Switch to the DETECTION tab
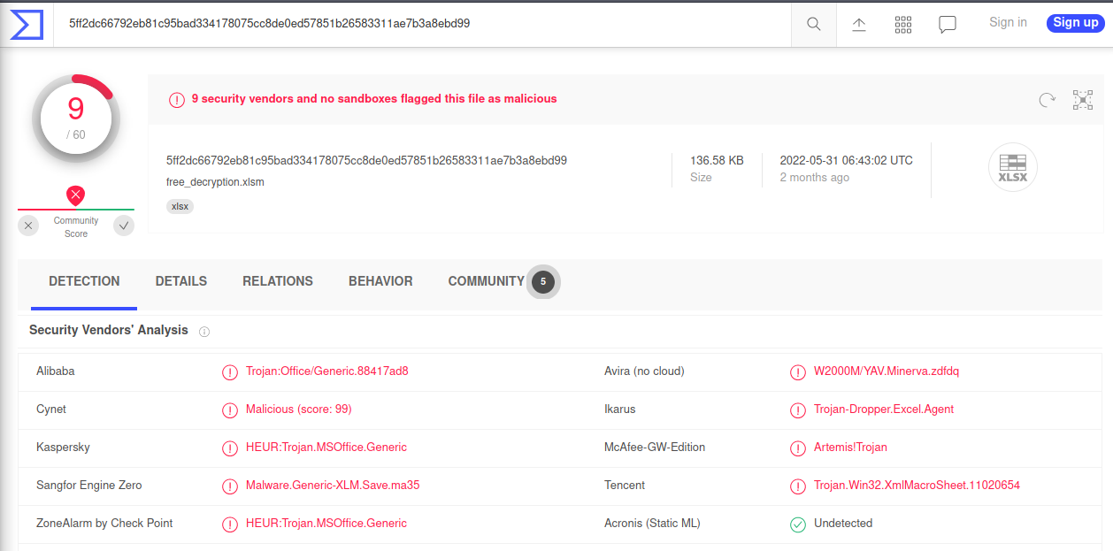The width and height of the screenshot is (1113, 551). click(x=84, y=281)
